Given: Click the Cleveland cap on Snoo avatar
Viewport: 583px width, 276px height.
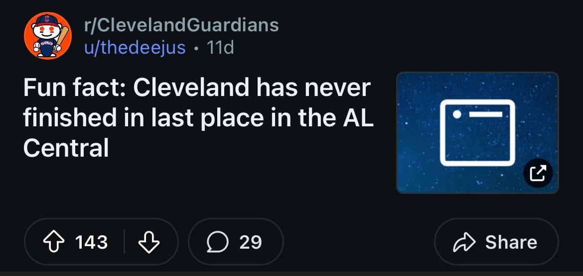Looking at the screenshot, I should point(47,21).
